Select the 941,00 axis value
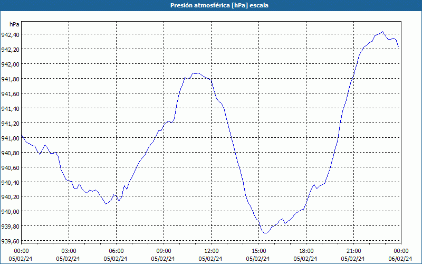The width and height of the screenshot is (422, 264). 10,138
